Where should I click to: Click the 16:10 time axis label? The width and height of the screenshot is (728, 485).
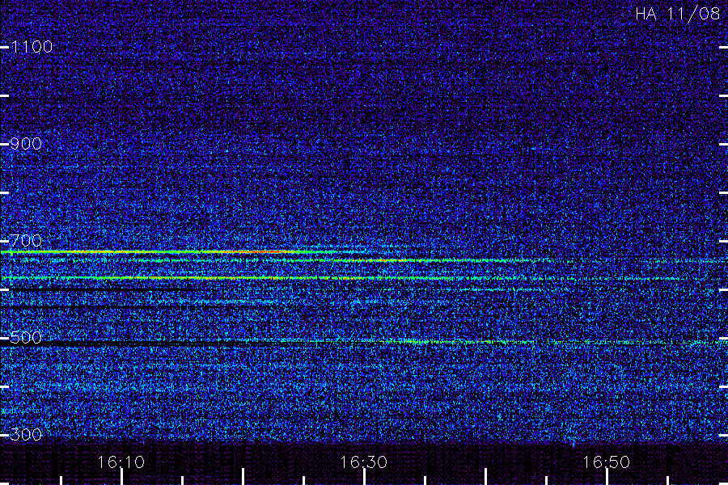pos(121,462)
